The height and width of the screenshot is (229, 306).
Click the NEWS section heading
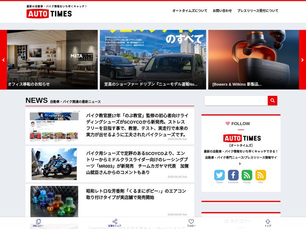tap(37, 101)
